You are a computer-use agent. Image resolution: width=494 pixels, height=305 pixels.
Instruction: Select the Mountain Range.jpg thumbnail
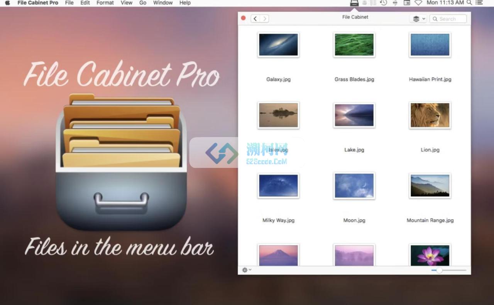(430, 186)
